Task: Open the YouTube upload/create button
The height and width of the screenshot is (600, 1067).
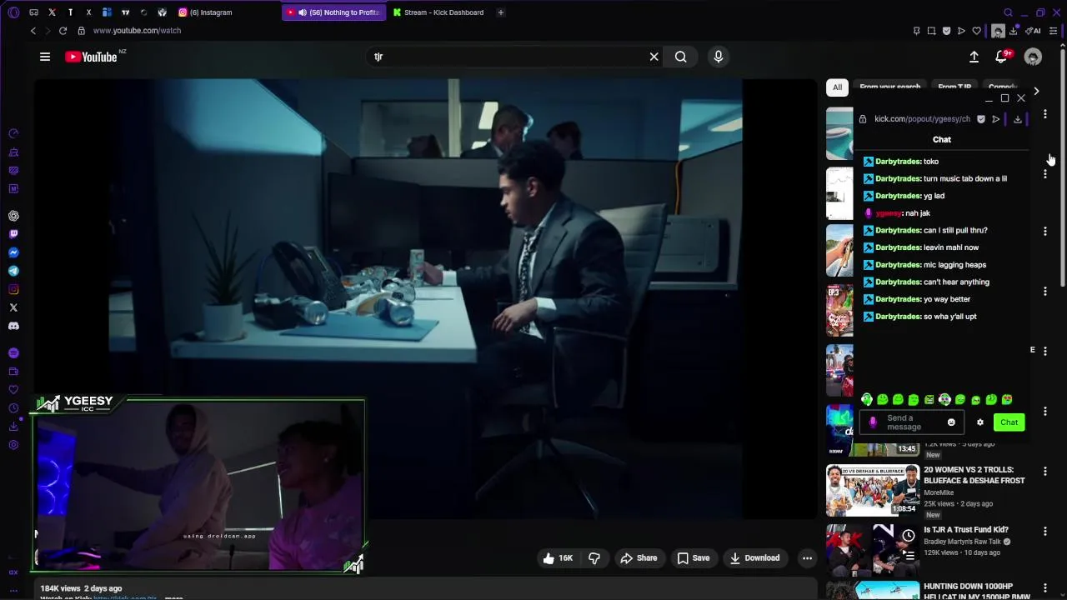Action: pos(974,57)
